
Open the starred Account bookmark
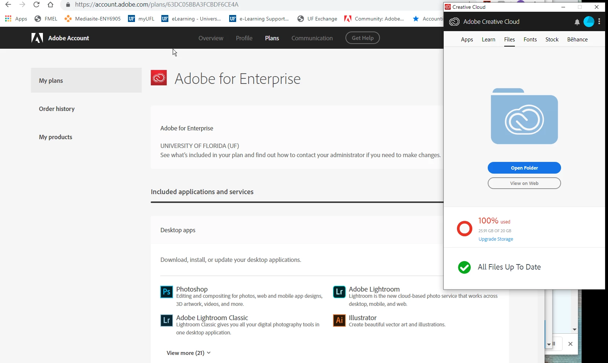click(428, 19)
